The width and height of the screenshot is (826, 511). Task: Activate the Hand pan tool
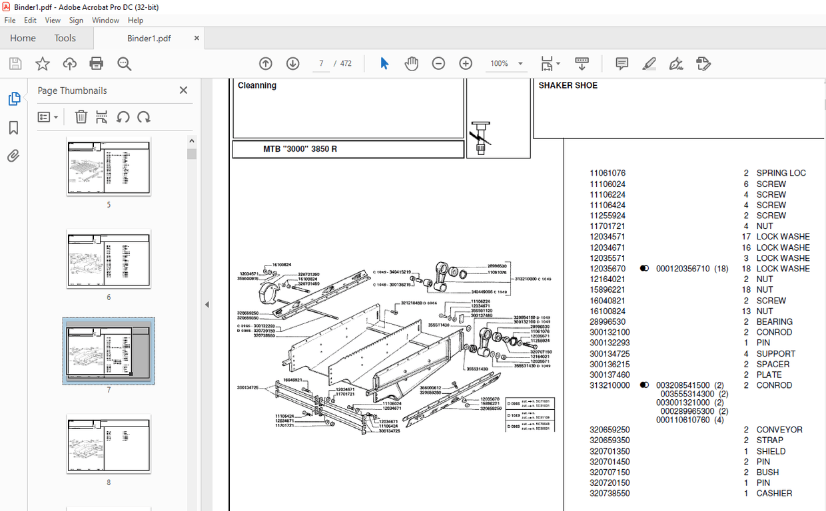pos(412,63)
